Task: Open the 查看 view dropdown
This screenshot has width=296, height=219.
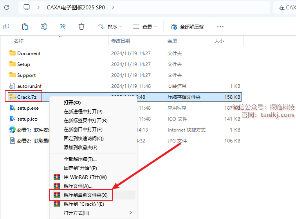Action: click(145, 27)
